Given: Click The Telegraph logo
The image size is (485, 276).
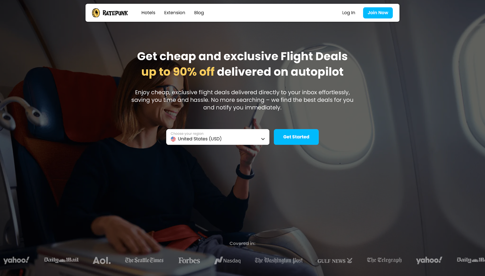Looking at the screenshot, I should pyautogui.click(x=384, y=260).
